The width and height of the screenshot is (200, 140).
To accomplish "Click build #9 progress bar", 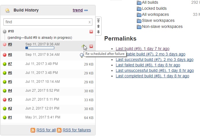I will coord(40,48).
